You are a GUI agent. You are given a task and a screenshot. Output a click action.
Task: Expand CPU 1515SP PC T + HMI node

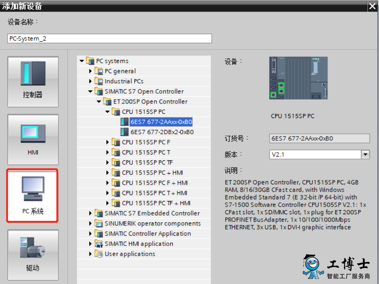pos(107,193)
